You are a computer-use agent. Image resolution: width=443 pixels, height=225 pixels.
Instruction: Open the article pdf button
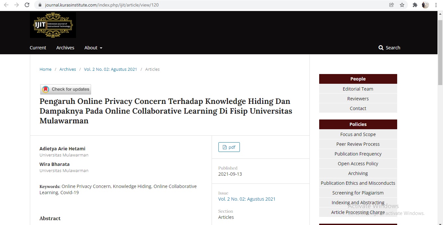[229, 147]
